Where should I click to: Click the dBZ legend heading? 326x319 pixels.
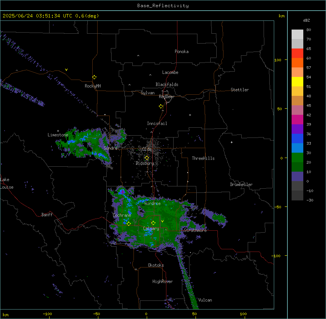coord(306,20)
